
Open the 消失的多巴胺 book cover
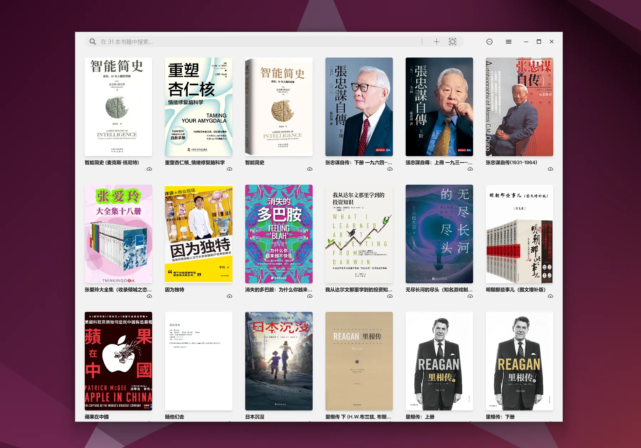pyautogui.click(x=278, y=234)
